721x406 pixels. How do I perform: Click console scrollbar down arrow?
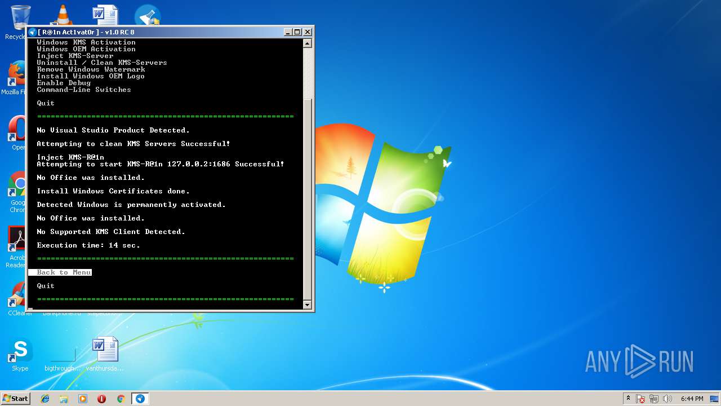click(x=307, y=305)
